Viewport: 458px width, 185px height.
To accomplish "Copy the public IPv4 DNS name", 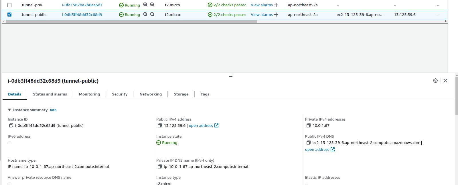I will point(308,143).
